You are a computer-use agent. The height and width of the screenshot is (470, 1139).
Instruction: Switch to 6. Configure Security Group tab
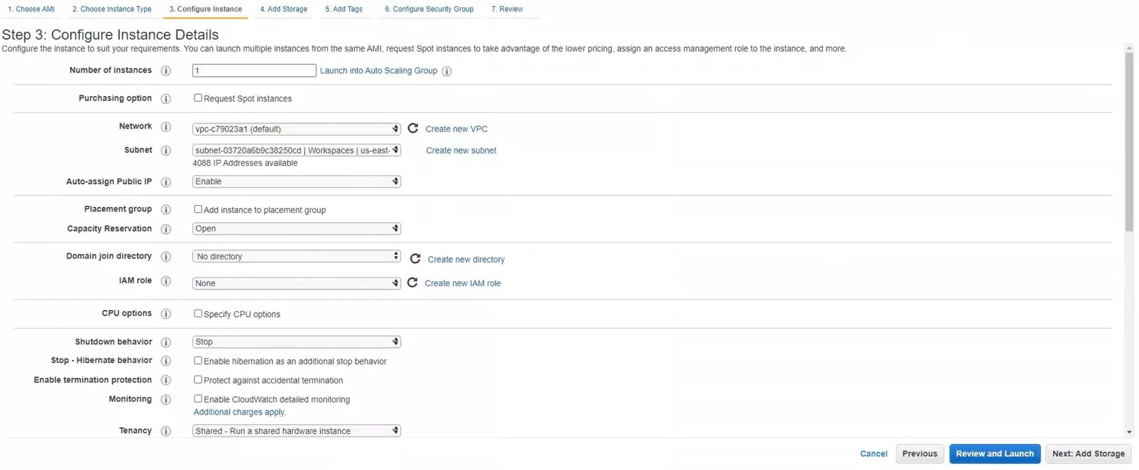tap(428, 9)
